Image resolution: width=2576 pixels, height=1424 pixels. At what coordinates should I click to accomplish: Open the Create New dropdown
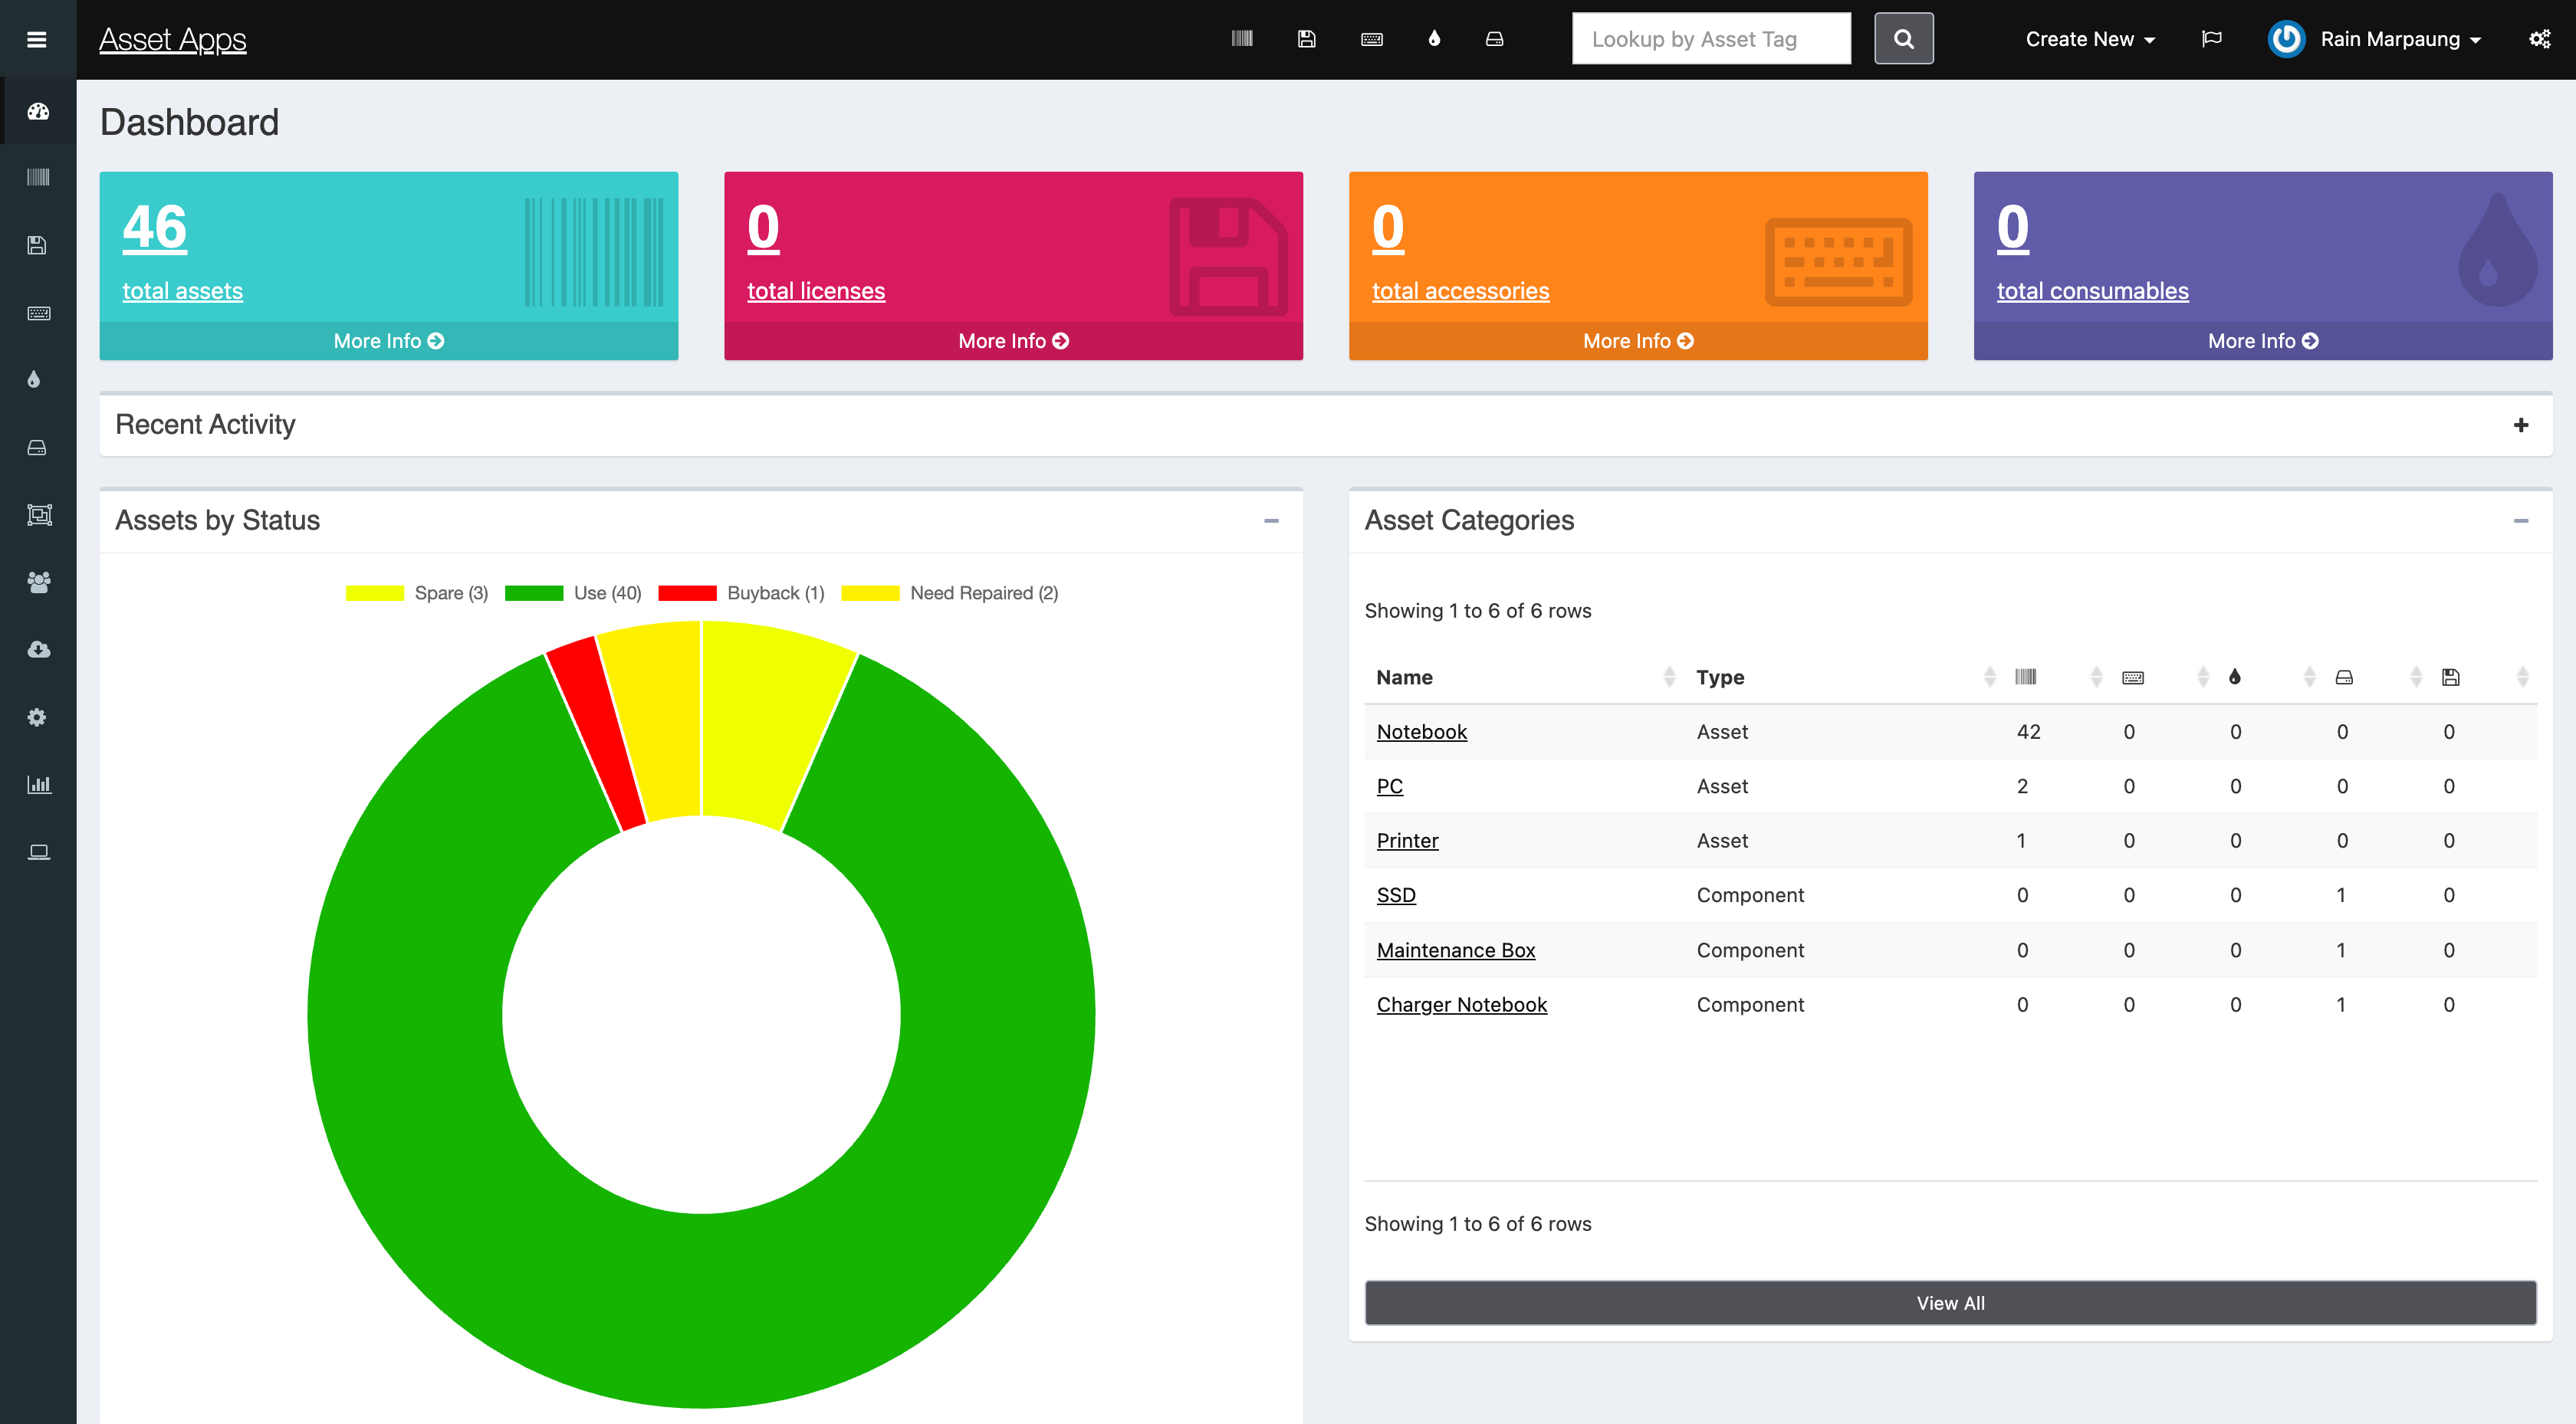[2090, 38]
